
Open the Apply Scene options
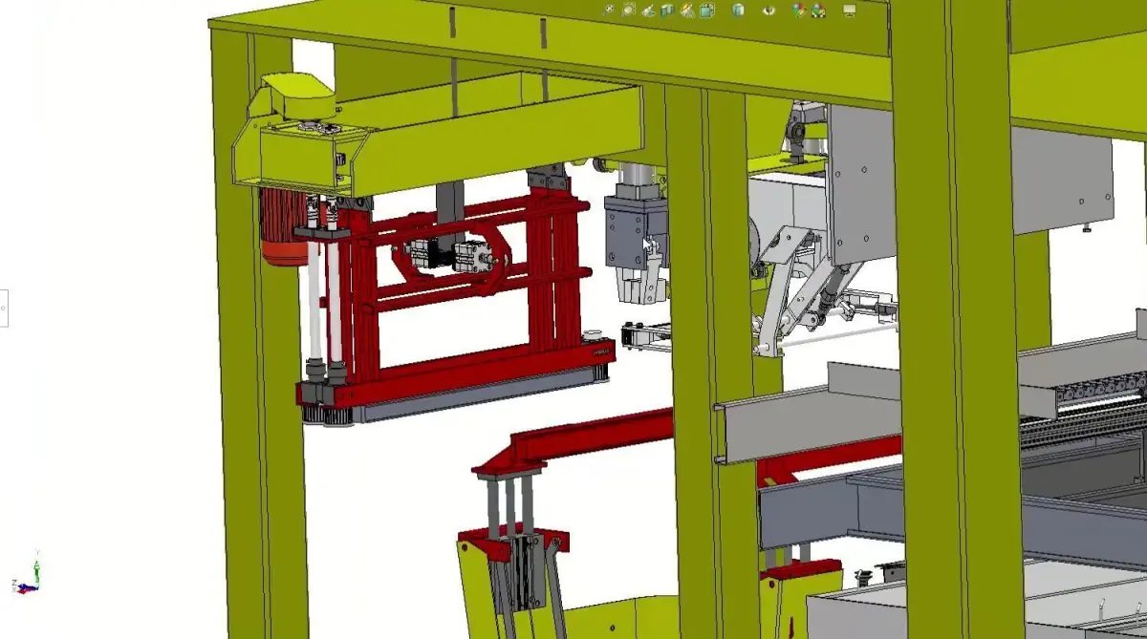[x=818, y=11]
